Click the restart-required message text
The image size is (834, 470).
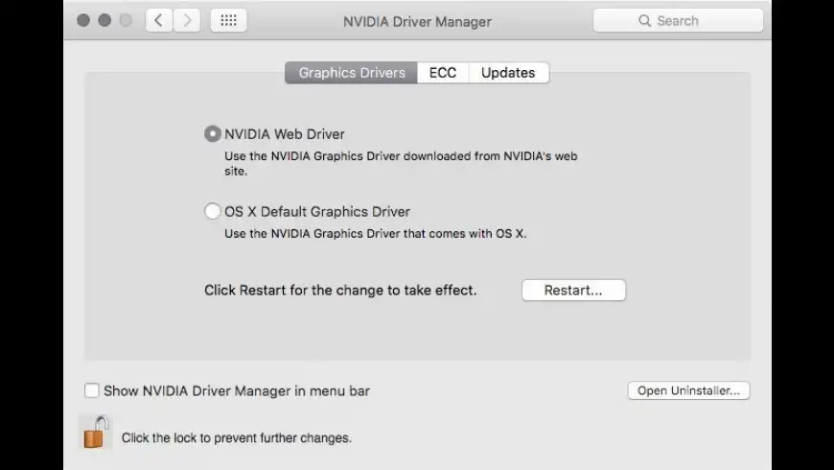[x=340, y=290]
